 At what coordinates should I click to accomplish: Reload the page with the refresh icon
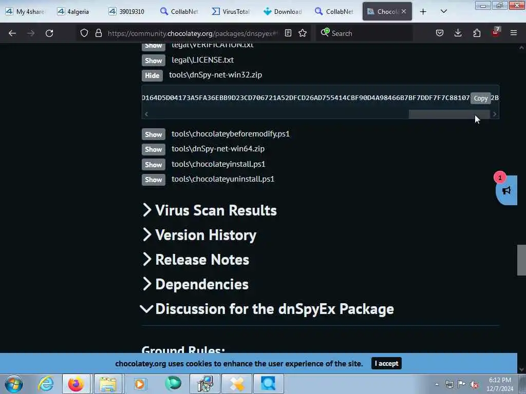click(49, 33)
